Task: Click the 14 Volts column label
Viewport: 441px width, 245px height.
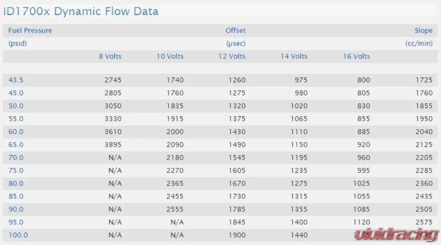Action: click(x=293, y=56)
